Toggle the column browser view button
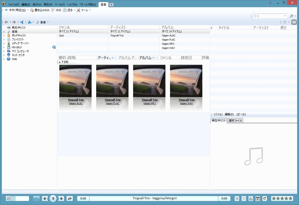The height and width of the screenshot is (205, 299). pos(294,22)
